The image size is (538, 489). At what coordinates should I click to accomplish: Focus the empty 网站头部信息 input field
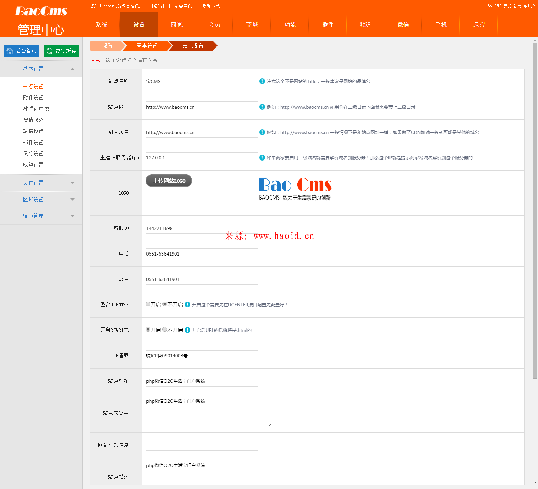[x=202, y=445]
